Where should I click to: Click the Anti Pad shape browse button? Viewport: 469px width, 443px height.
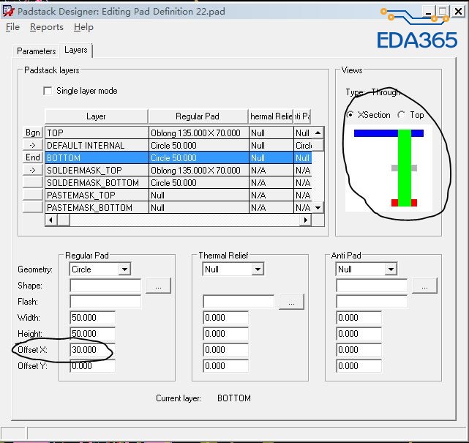click(424, 286)
